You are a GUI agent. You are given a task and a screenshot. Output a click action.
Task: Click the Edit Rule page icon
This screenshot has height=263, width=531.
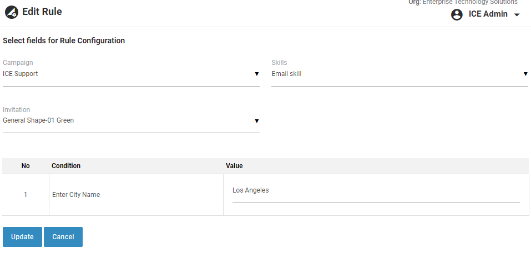11,12
